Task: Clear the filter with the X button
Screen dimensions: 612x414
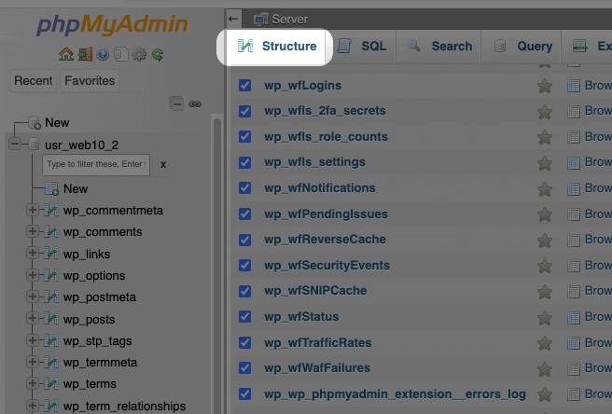Action: click(163, 165)
